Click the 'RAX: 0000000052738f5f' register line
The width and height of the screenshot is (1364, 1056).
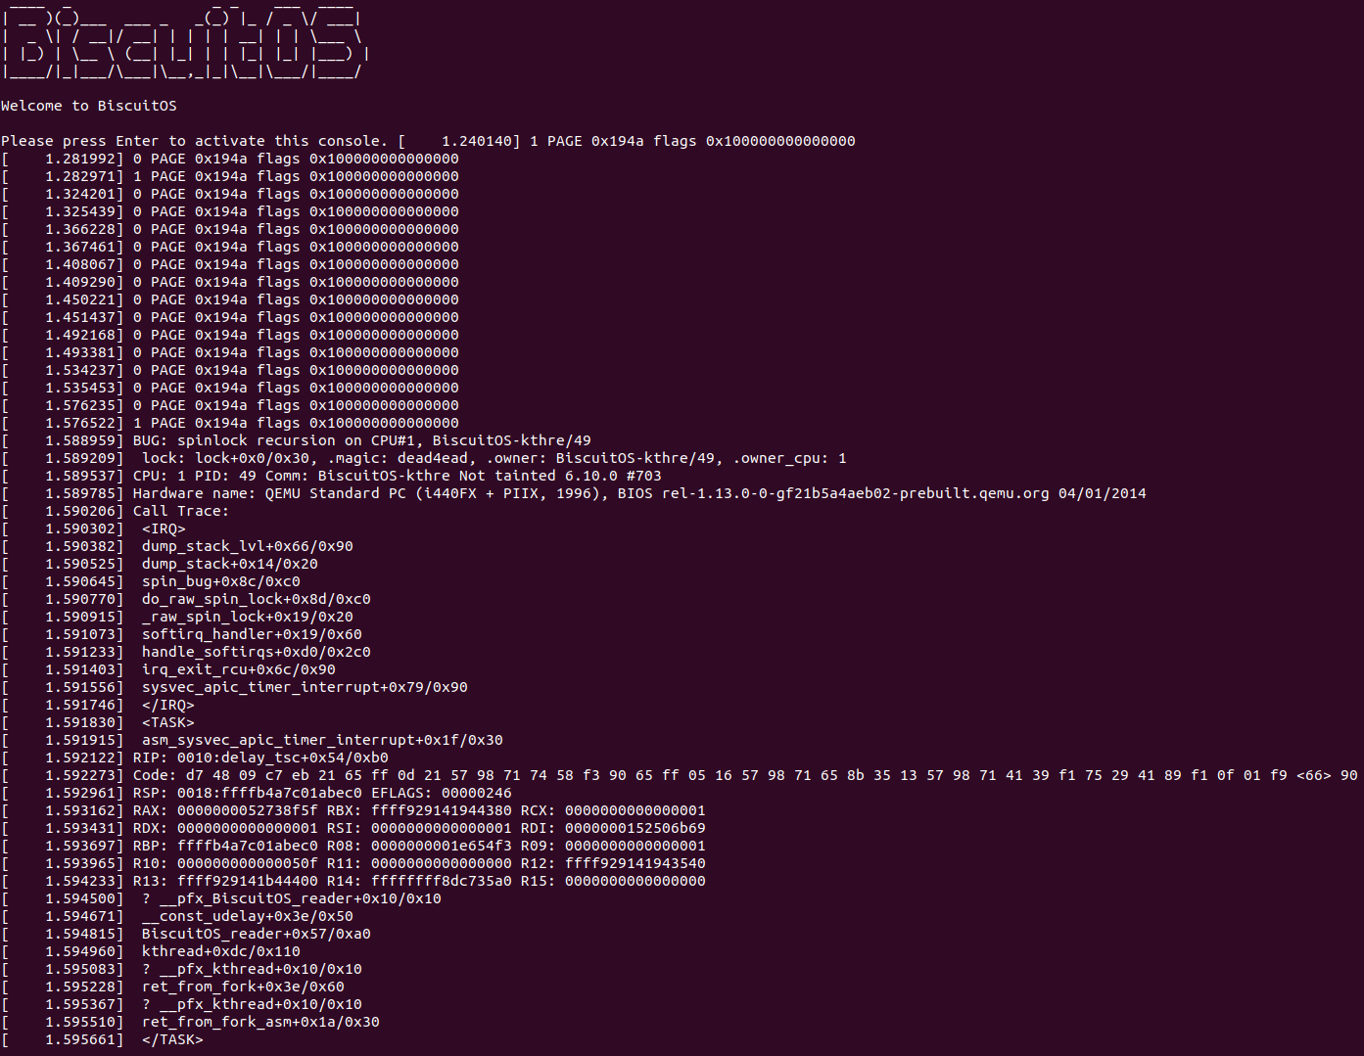pyautogui.click(x=353, y=810)
